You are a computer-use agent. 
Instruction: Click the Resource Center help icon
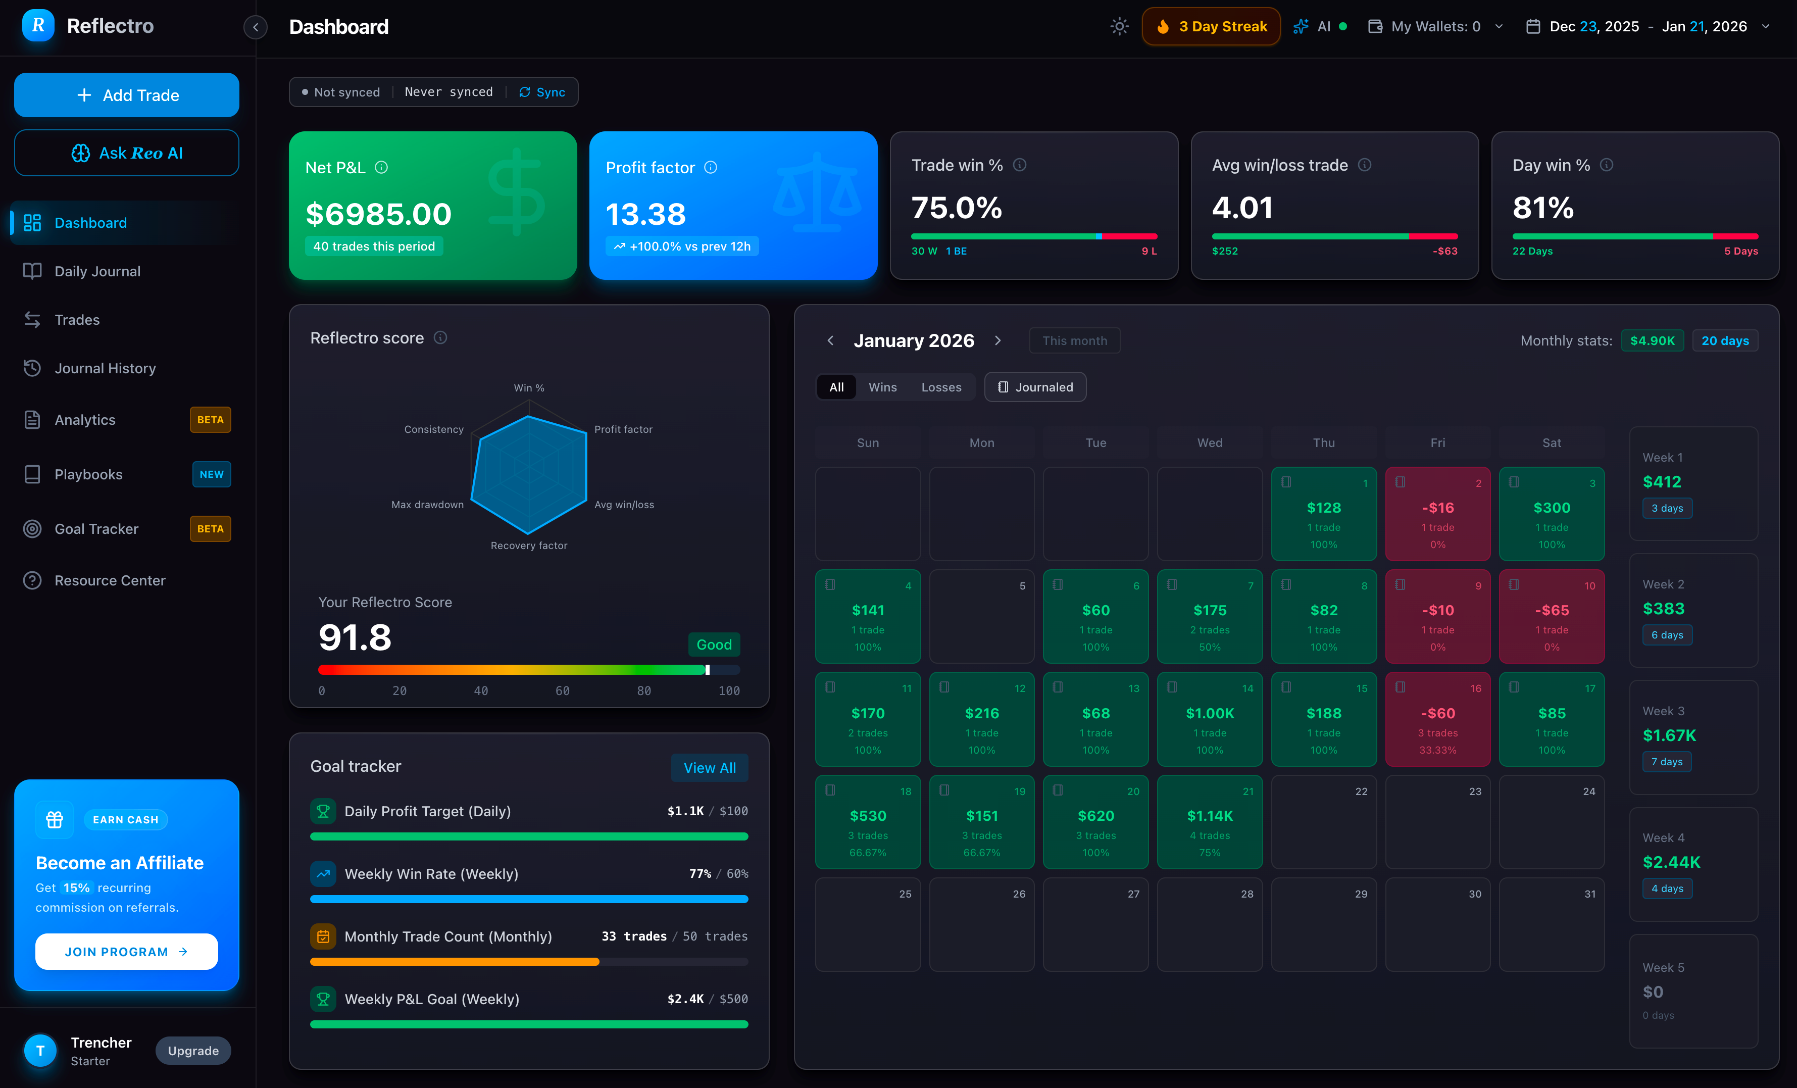pos(32,580)
